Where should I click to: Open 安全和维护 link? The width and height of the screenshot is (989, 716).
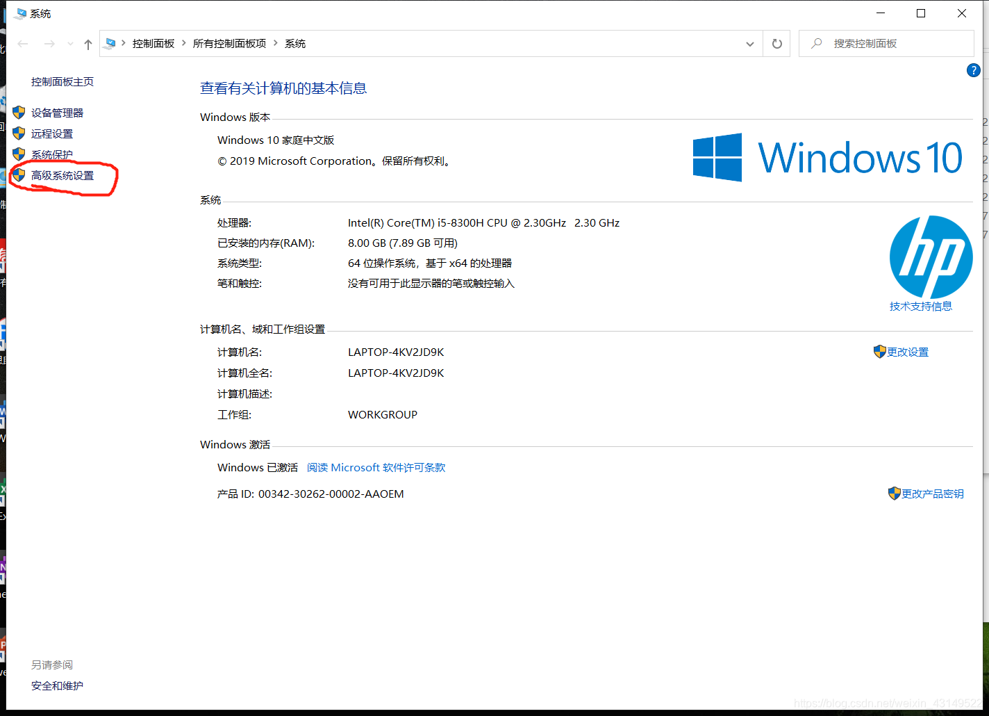57,685
